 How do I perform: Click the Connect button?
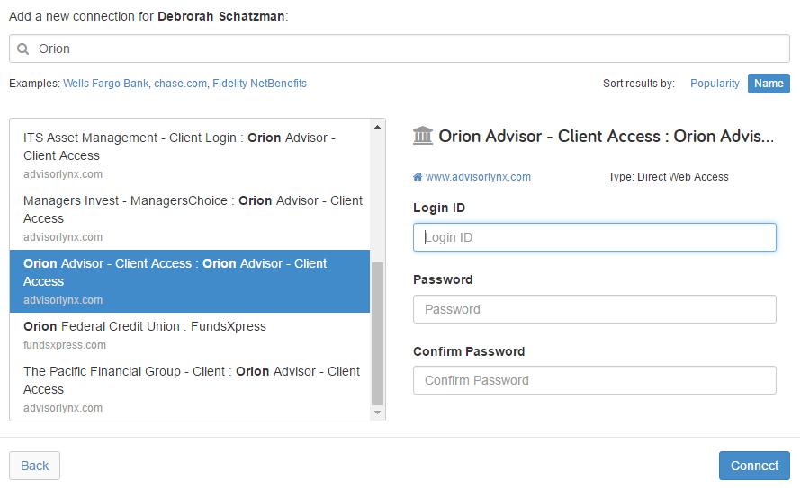pyautogui.click(x=754, y=466)
